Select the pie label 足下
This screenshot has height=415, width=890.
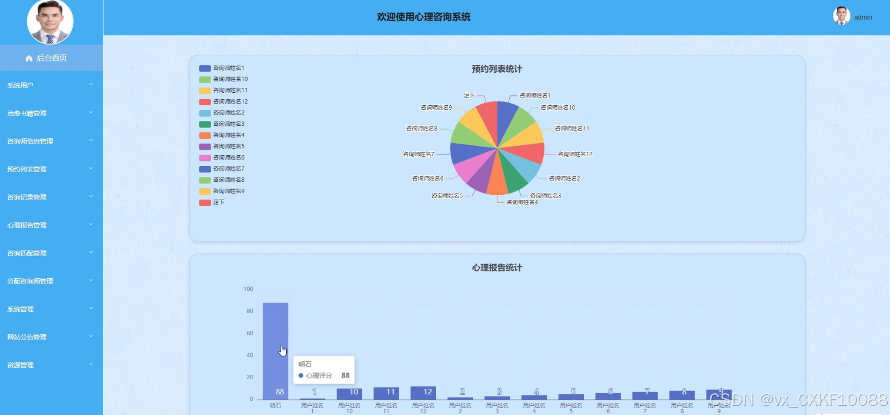pos(469,95)
